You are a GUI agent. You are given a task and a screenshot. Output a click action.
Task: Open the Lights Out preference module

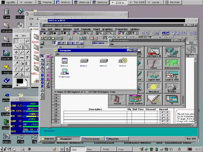[x=154, y=76]
